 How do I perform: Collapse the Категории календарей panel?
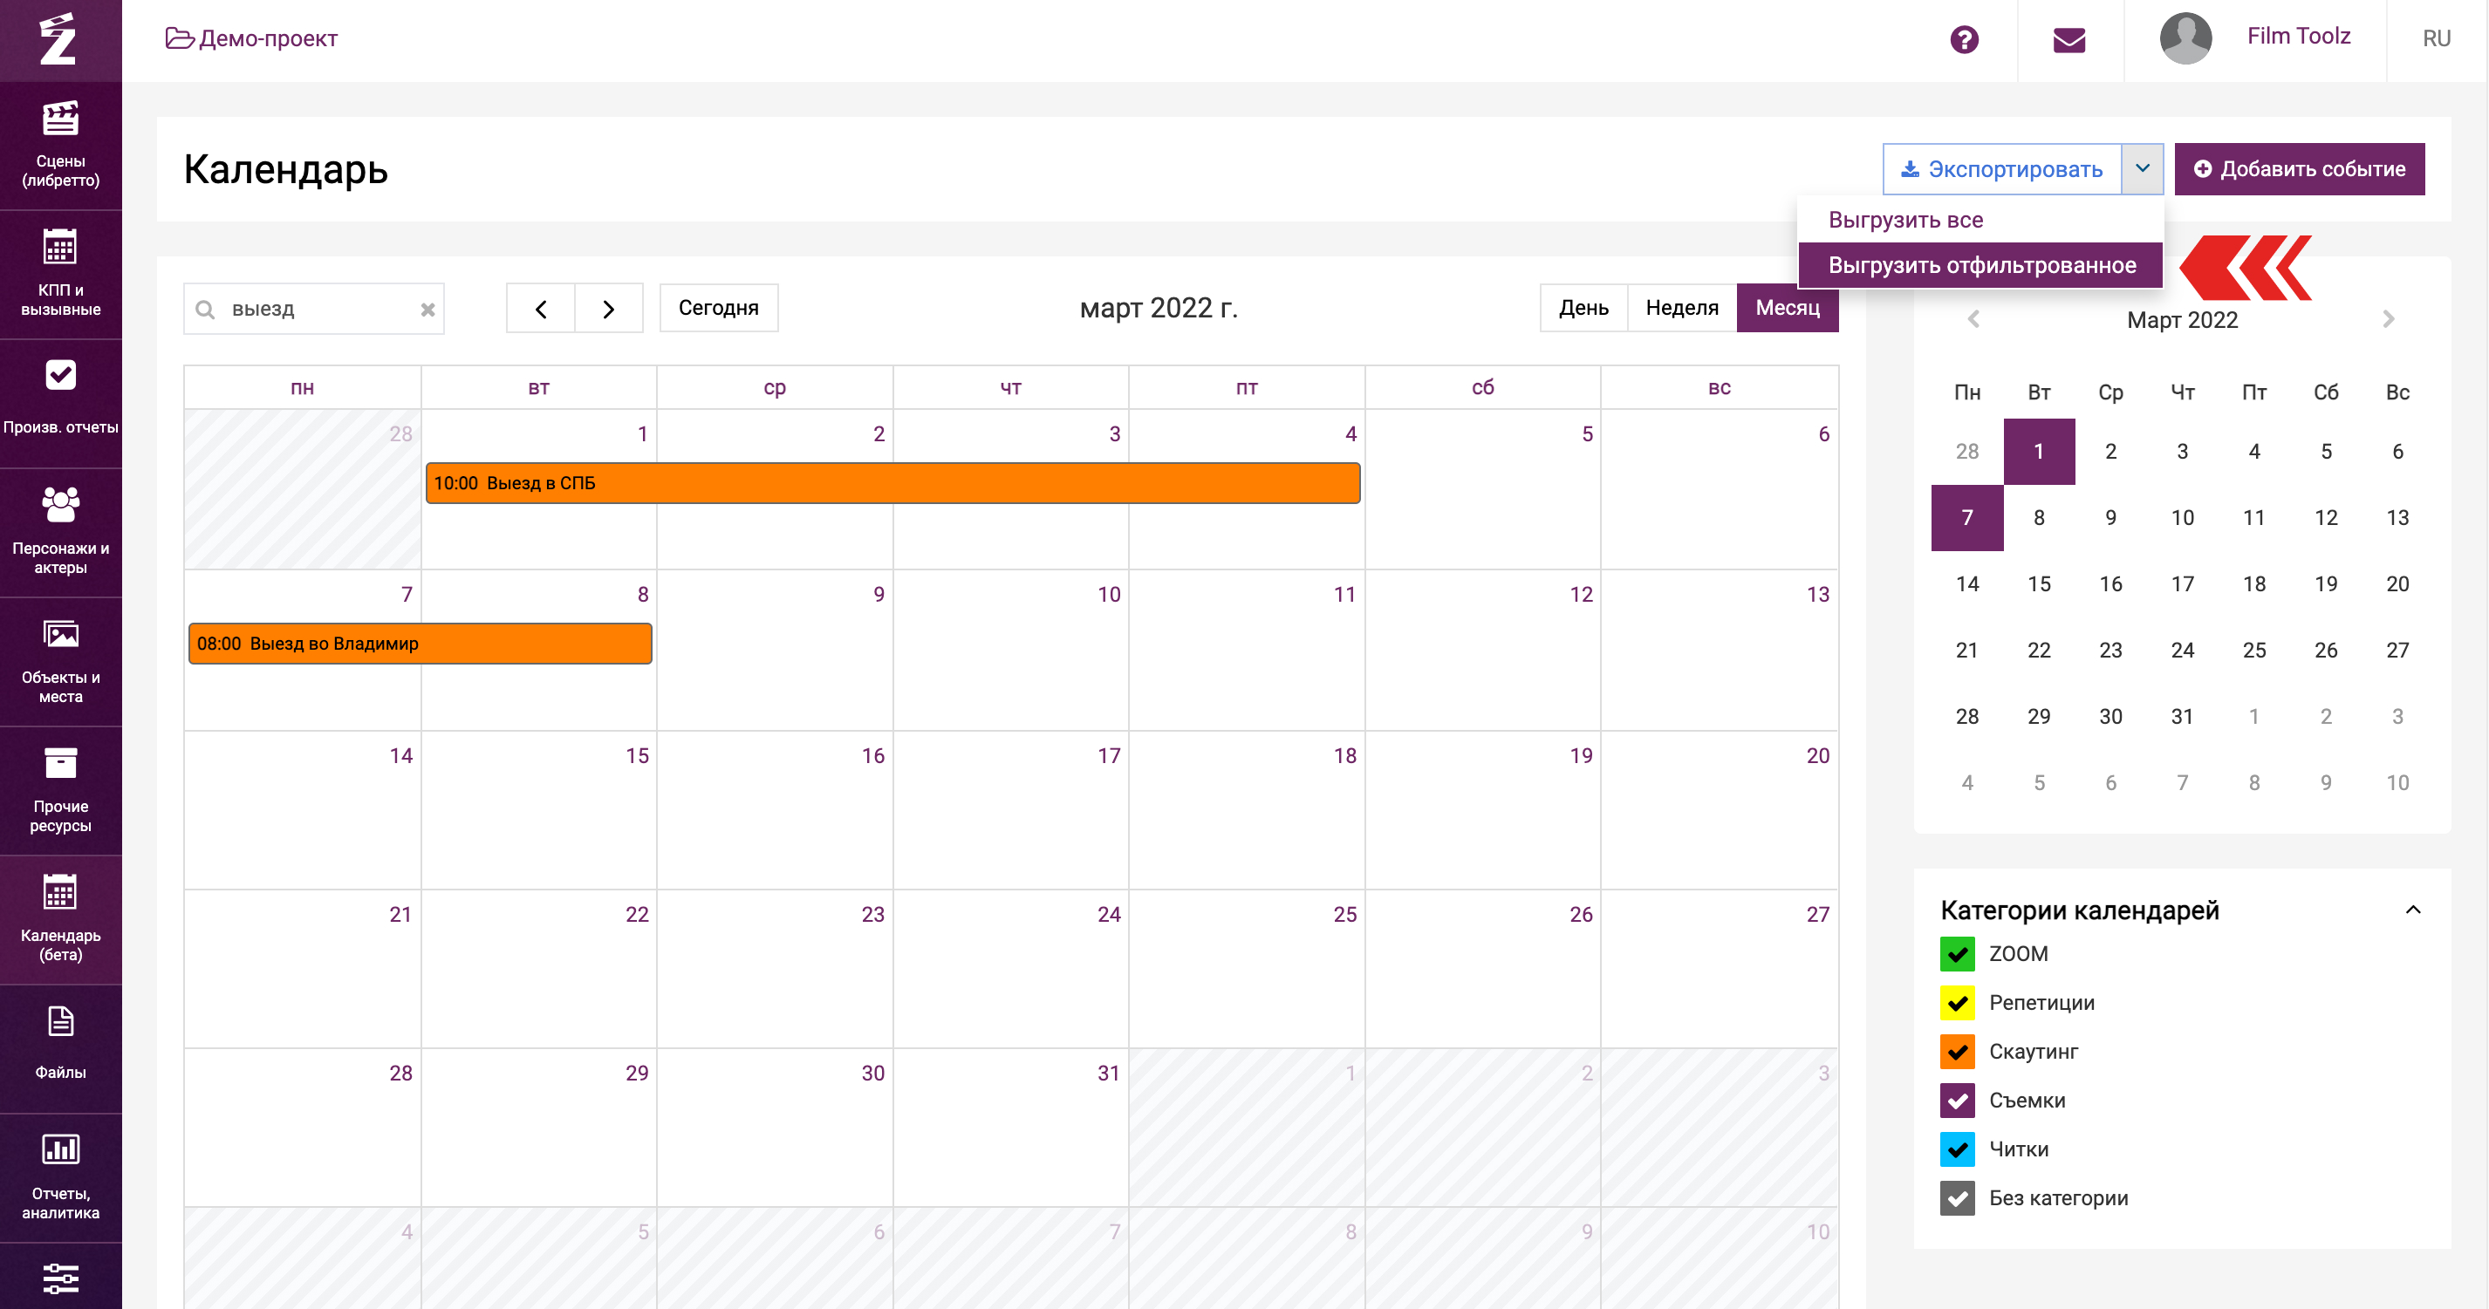click(x=2413, y=909)
